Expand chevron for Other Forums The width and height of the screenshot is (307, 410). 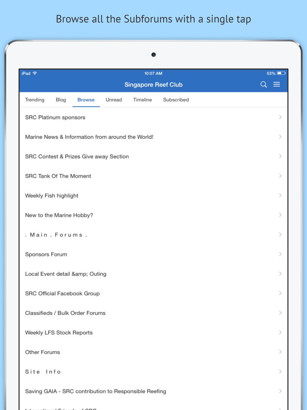click(x=280, y=352)
